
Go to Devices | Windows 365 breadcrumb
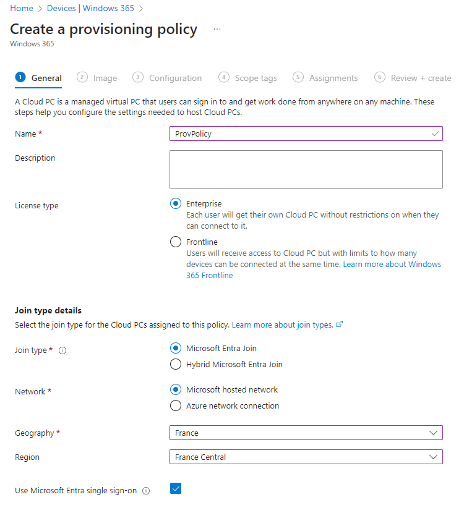tap(91, 9)
